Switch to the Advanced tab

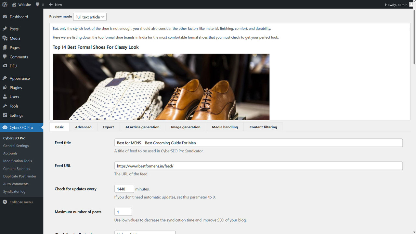(83, 127)
